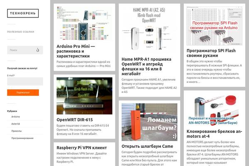Screen dimensions: 249x166
Task: Open Клонирование брелков an-motors at-4 title
Action: pyautogui.click(x=215, y=134)
